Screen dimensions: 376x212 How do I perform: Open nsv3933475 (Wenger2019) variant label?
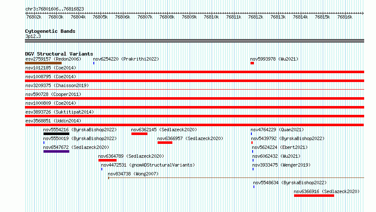tap(281, 165)
